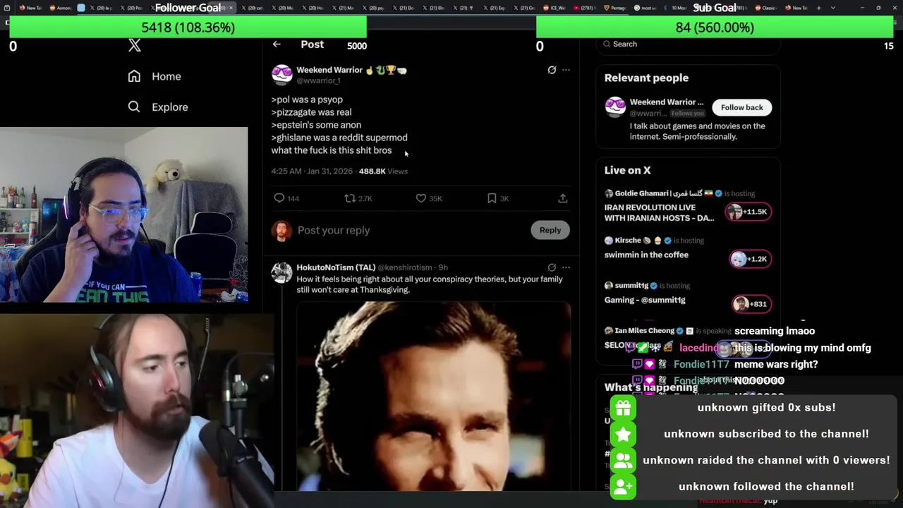Click the star subscribed icon in the alerts overlay
903x508 pixels.
[623, 434]
